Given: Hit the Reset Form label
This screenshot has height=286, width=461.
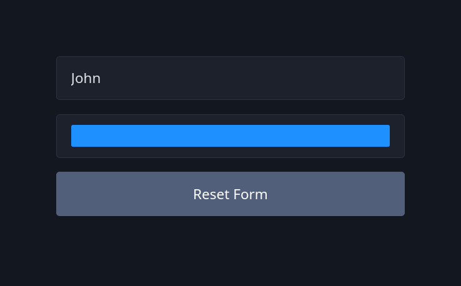Looking at the screenshot, I should click(230, 194).
